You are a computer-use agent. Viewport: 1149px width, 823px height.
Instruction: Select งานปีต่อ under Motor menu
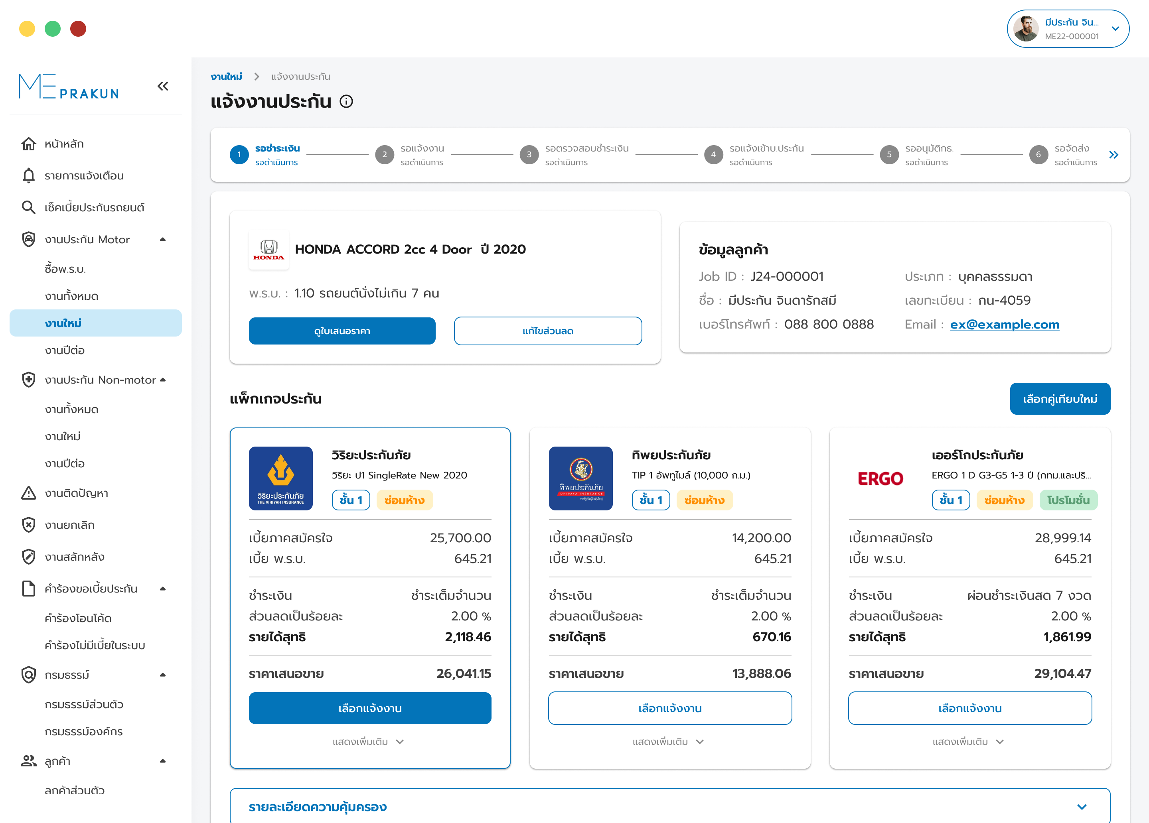coord(64,350)
